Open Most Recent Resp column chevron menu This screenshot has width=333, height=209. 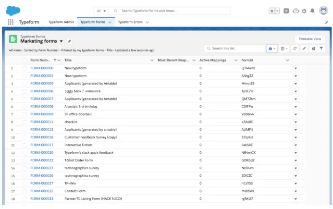(x=194, y=61)
